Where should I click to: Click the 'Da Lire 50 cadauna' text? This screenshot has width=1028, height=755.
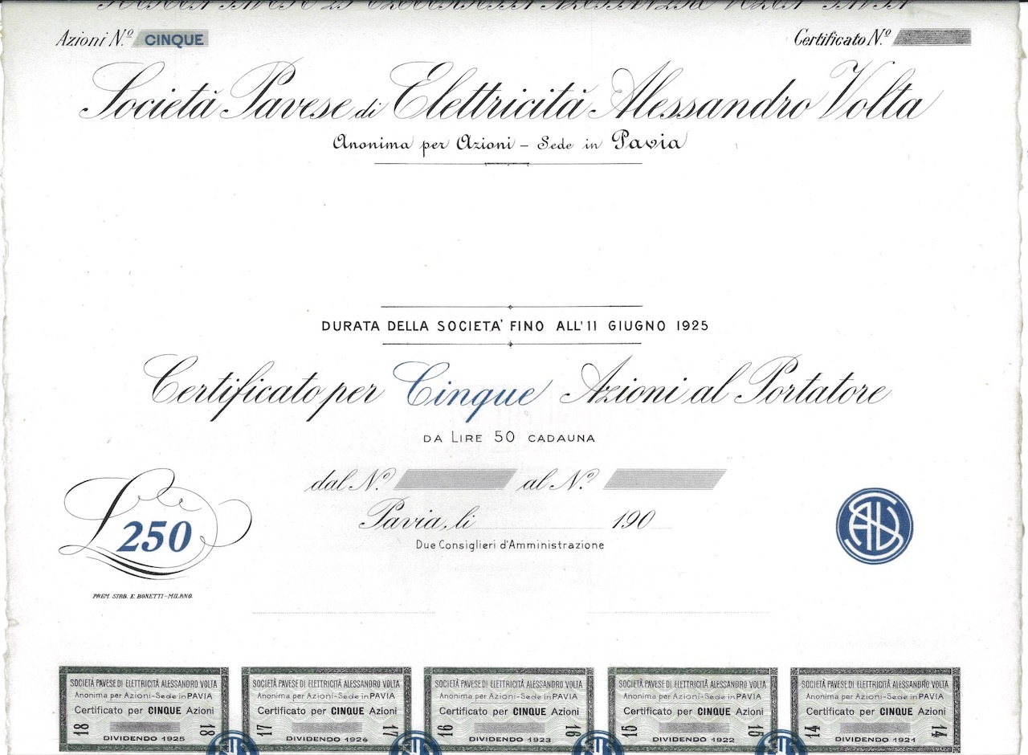[x=510, y=438]
